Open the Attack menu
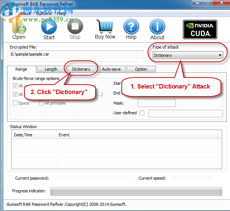The width and height of the screenshot is (230, 211). coord(25,13)
